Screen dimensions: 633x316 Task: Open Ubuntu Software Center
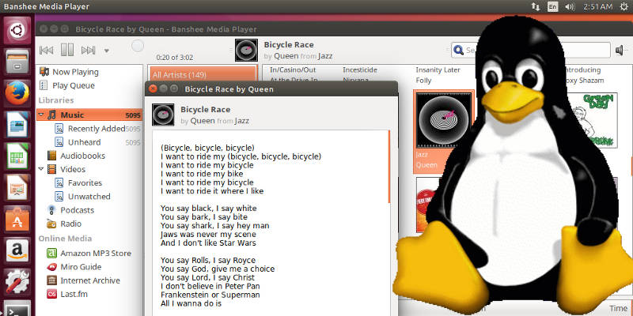pyautogui.click(x=17, y=219)
